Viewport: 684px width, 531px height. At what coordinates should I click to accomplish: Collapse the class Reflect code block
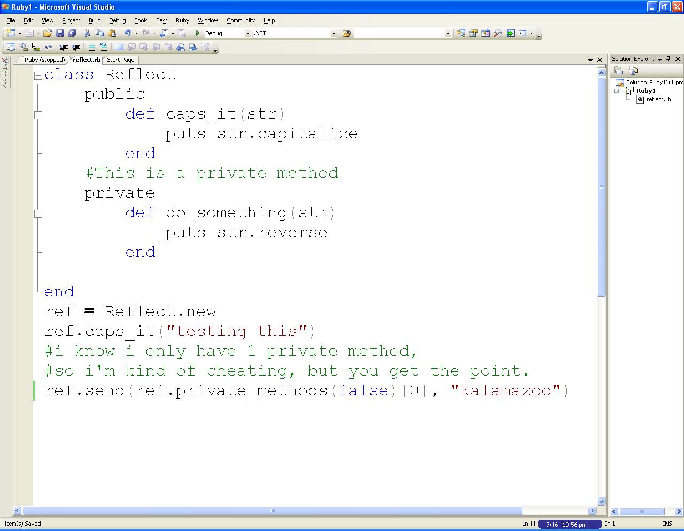(38, 75)
